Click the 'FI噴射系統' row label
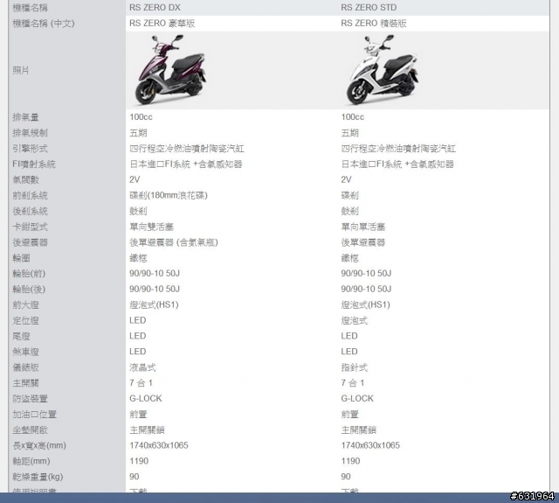Screen dimensions: 559x503 34,164
